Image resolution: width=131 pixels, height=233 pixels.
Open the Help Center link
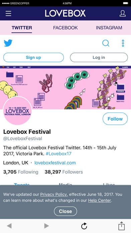click(100, 200)
